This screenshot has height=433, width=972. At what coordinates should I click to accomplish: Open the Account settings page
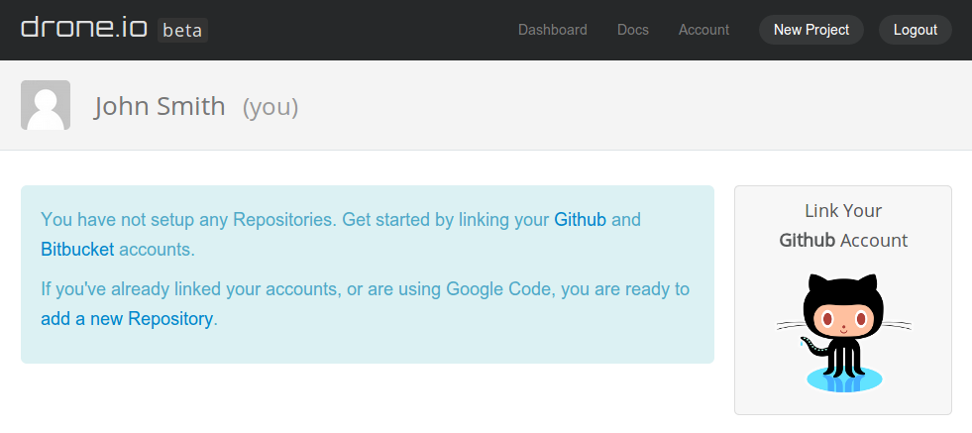tap(703, 30)
